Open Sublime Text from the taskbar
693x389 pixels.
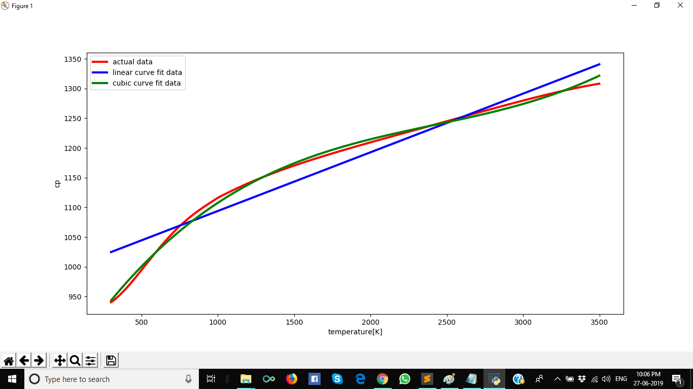(x=427, y=379)
